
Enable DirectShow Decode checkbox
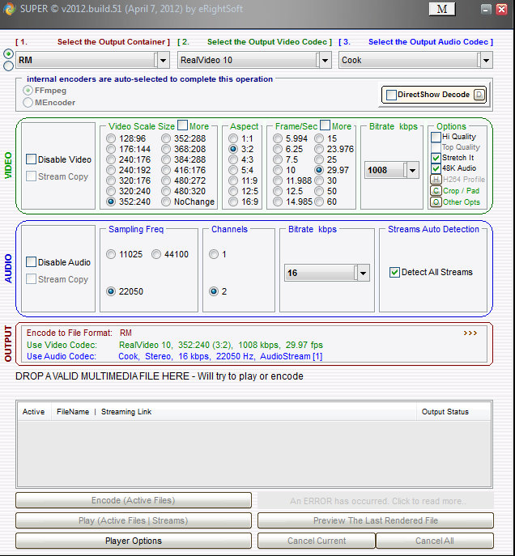pos(391,95)
